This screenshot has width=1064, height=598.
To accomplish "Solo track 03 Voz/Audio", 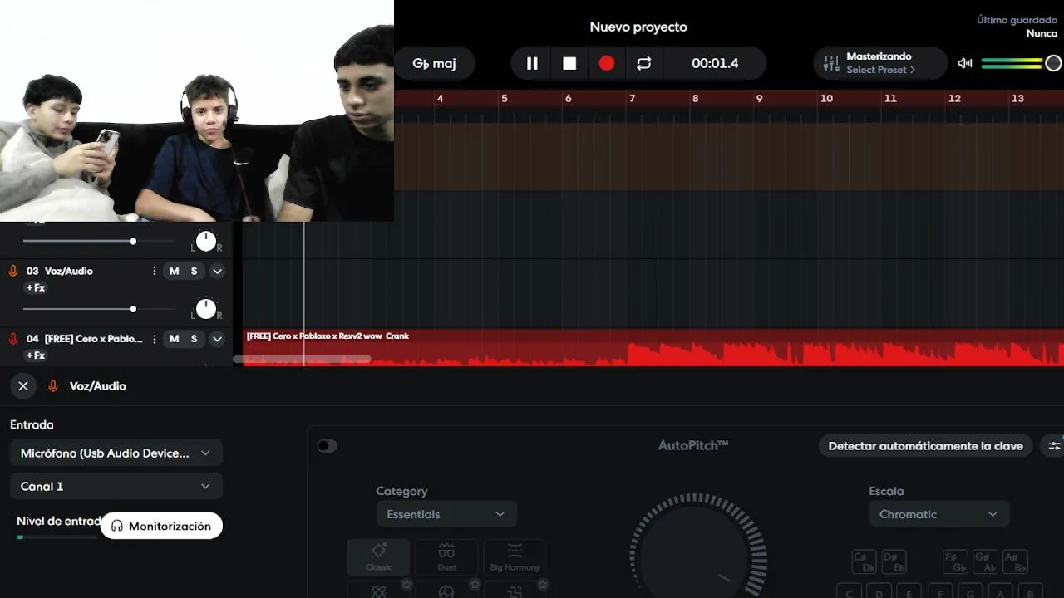I will coord(195,271).
